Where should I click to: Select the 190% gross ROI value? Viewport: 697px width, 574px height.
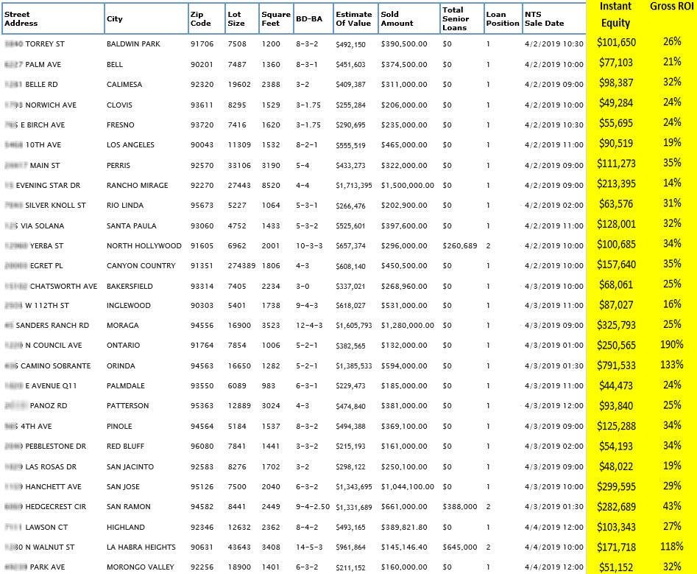(672, 344)
